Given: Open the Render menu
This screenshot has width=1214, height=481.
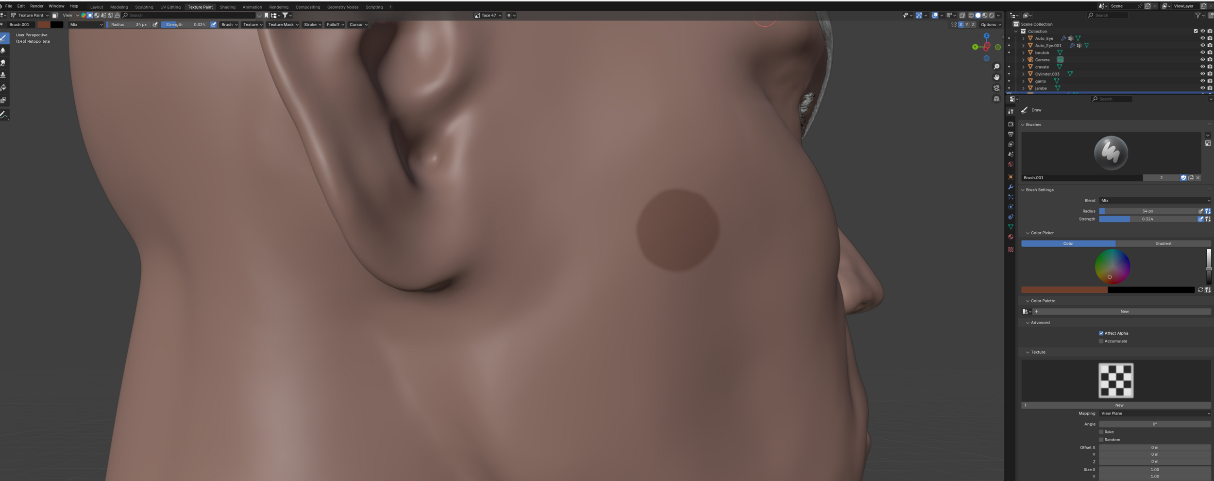Looking at the screenshot, I should click(36, 6).
